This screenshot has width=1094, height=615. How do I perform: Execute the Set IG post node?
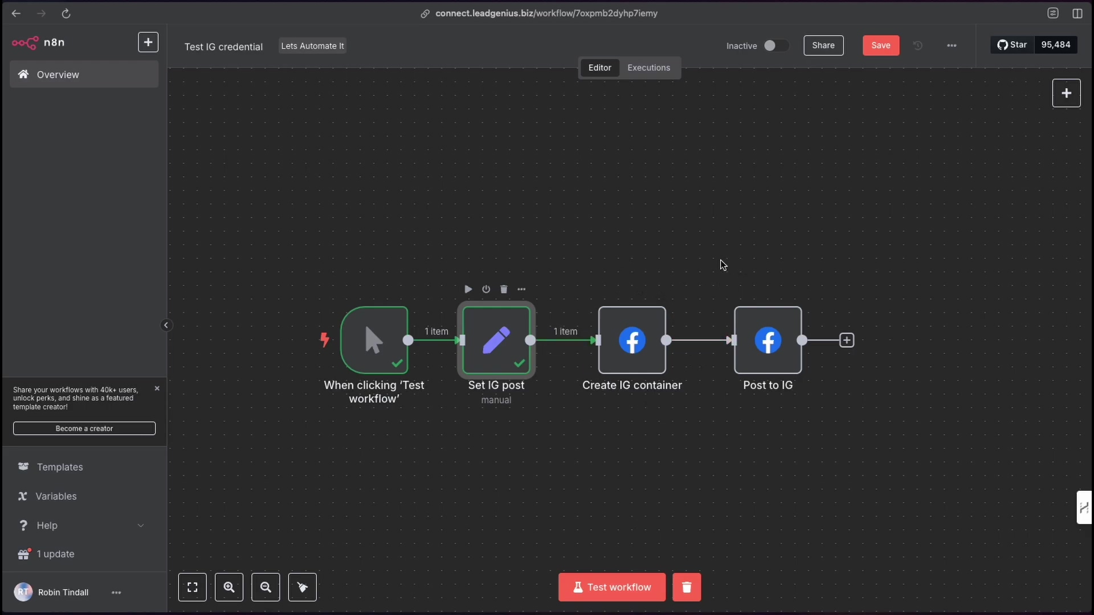pos(468,289)
